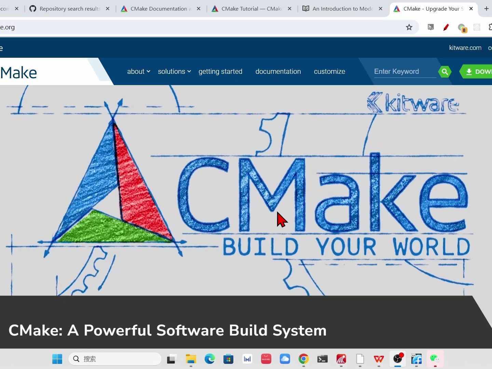The width and height of the screenshot is (492, 369).
Task: Open the Hypothesis 'h' extension icon
Action: (x=431, y=27)
